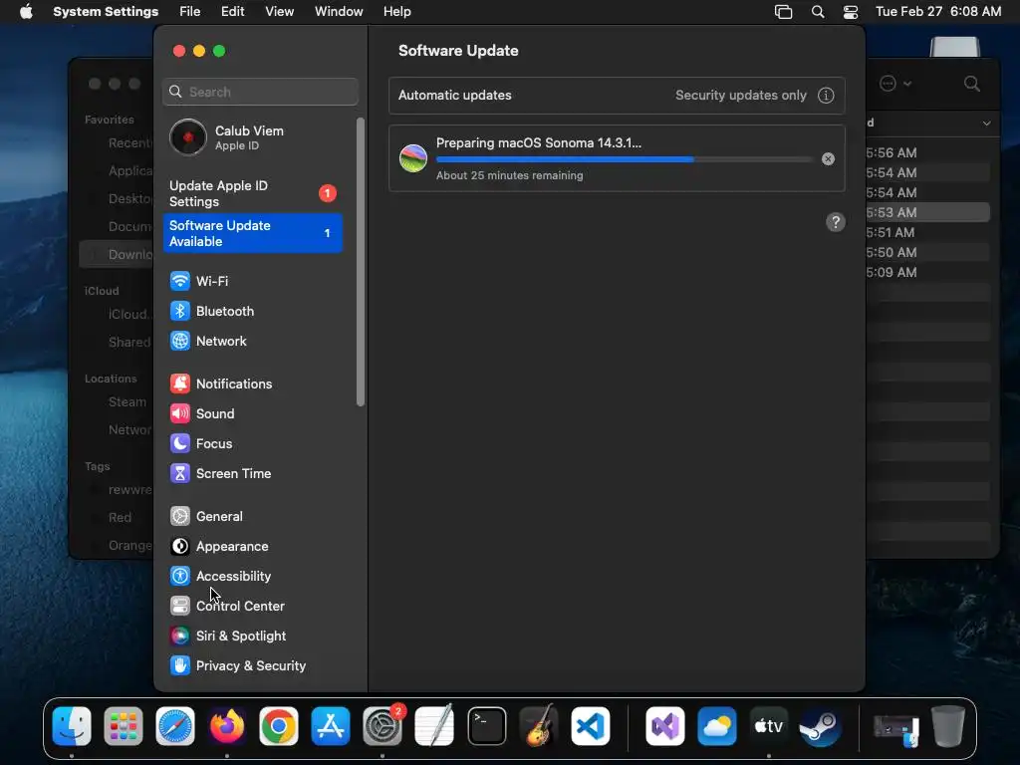1020x765 pixels.
Task: Select the 5:09 AM row in Finder
Action: (x=927, y=273)
